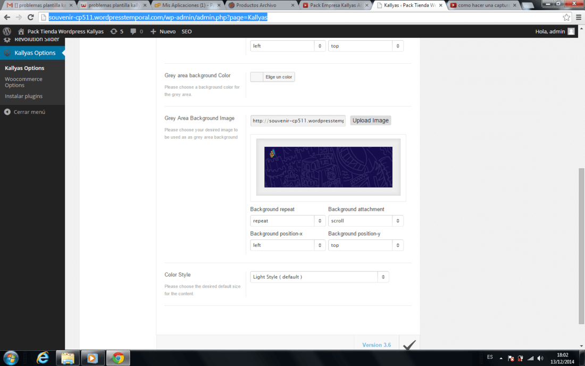Open Grey area Background position-y top dropdown
Screen dimensions: 585x366
click(366, 245)
